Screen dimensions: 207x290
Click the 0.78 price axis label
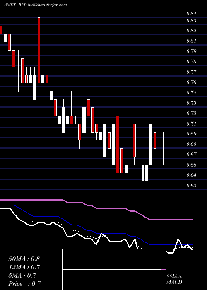point(191,62)
